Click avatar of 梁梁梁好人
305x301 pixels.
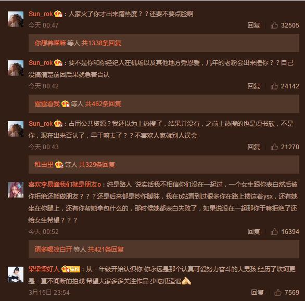click(x=16, y=274)
